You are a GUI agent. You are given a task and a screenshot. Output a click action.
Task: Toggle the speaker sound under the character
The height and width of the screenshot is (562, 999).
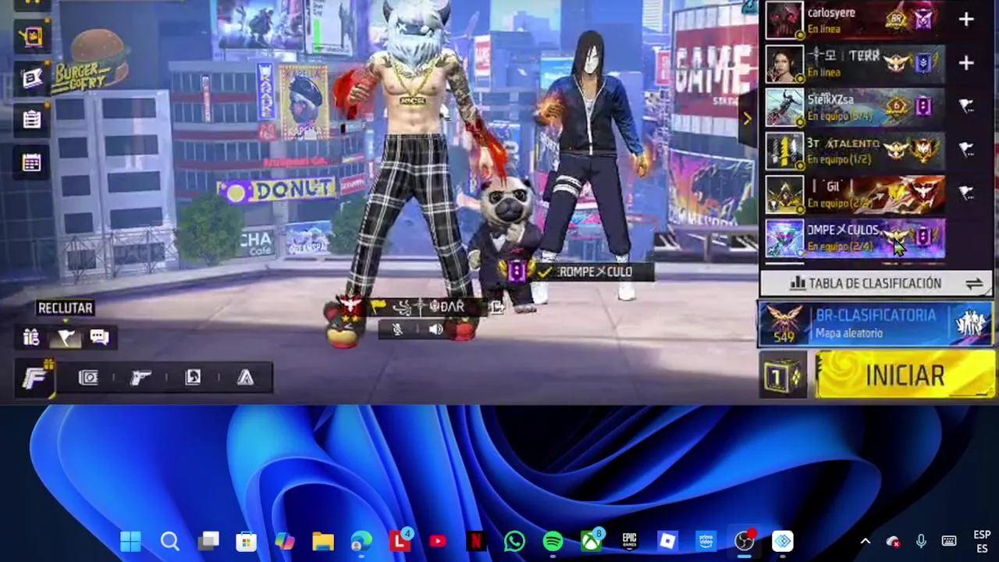click(x=436, y=329)
